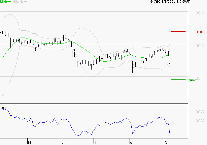Click the red resistance level line
This screenshot has width=207, height=145.
click(178, 32)
